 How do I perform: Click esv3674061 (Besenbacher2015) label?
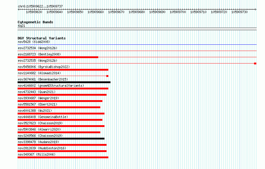tap(43, 79)
